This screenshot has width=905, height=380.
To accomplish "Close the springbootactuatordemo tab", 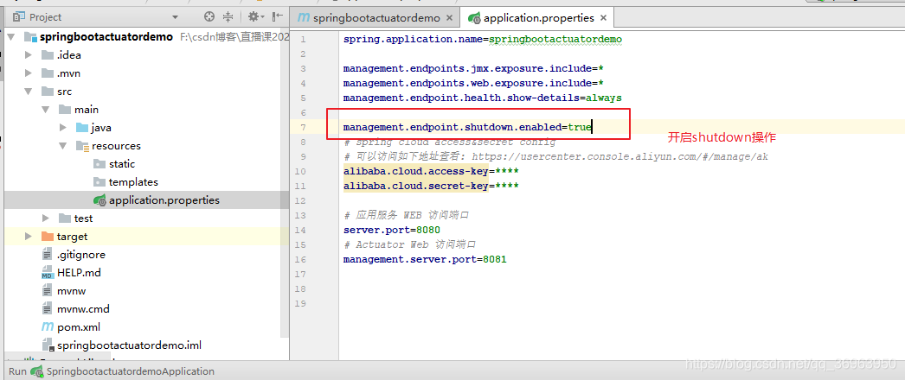I will click(450, 18).
